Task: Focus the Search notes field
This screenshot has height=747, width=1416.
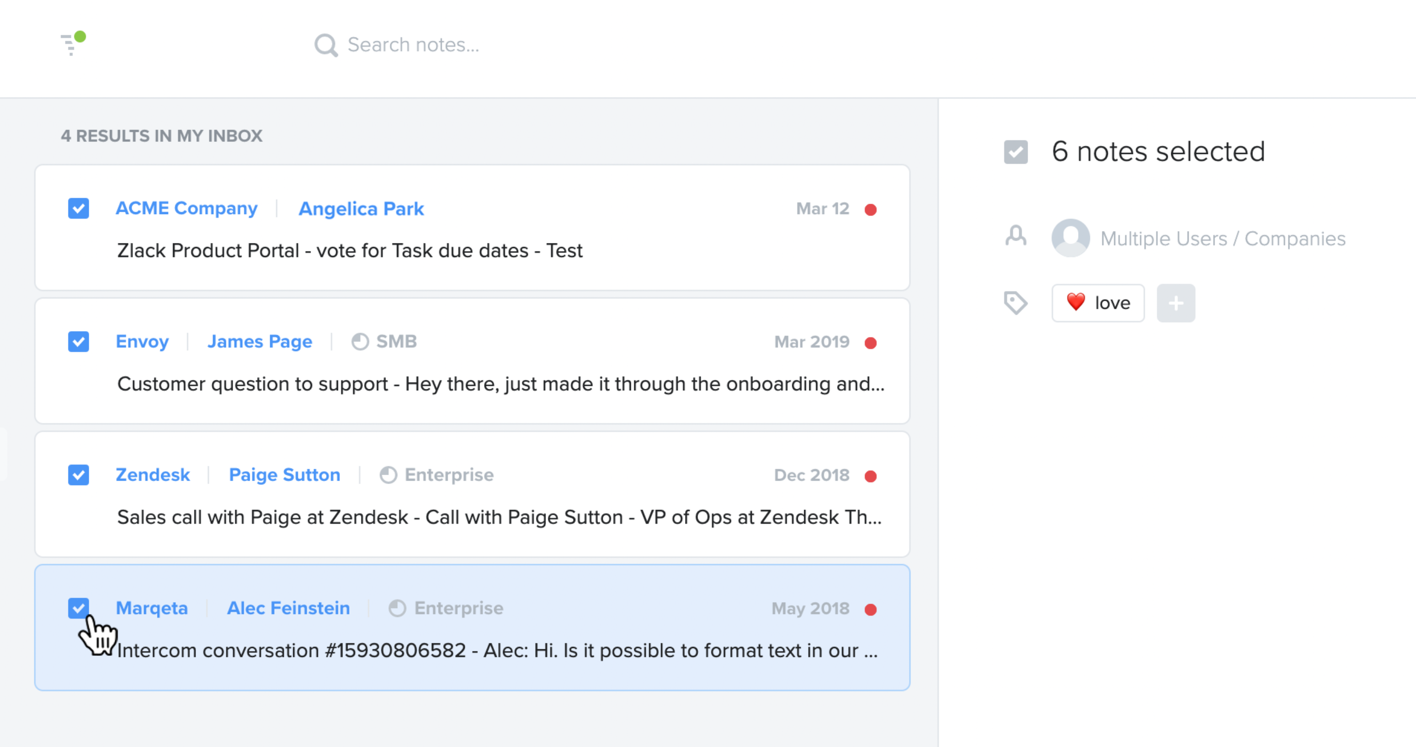Action: click(x=413, y=45)
